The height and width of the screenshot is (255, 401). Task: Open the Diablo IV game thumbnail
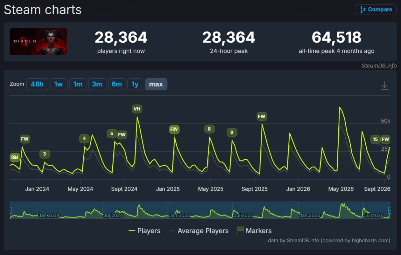click(39, 42)
